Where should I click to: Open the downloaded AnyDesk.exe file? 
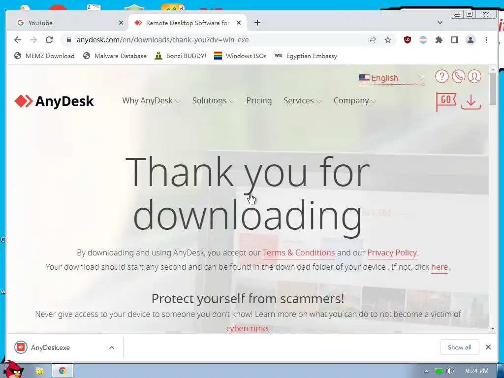(50, 347)
